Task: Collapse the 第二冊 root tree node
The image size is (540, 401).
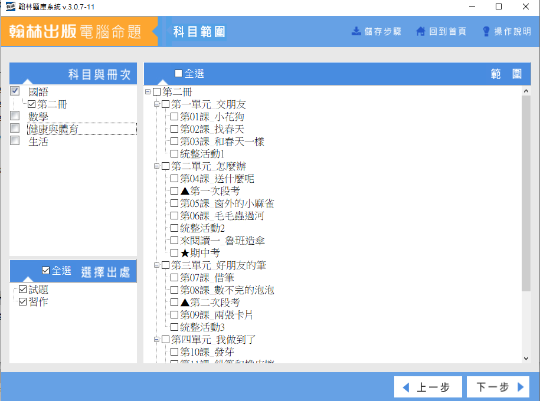Action: pos(148,92)
